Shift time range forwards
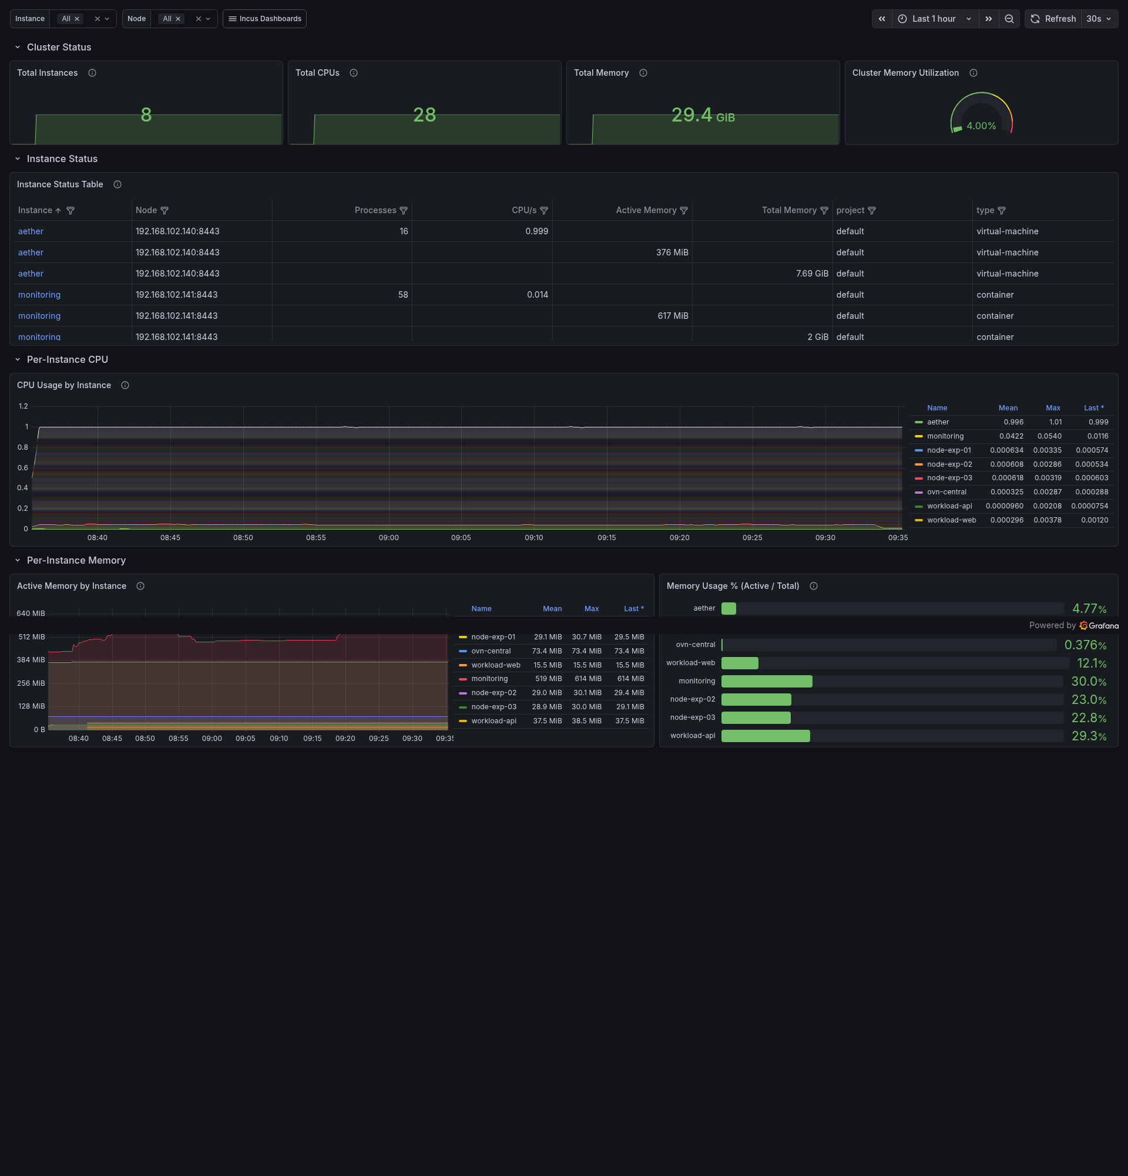The height and width of the screenshot is (1176, 1128). (x=988, y=19)
